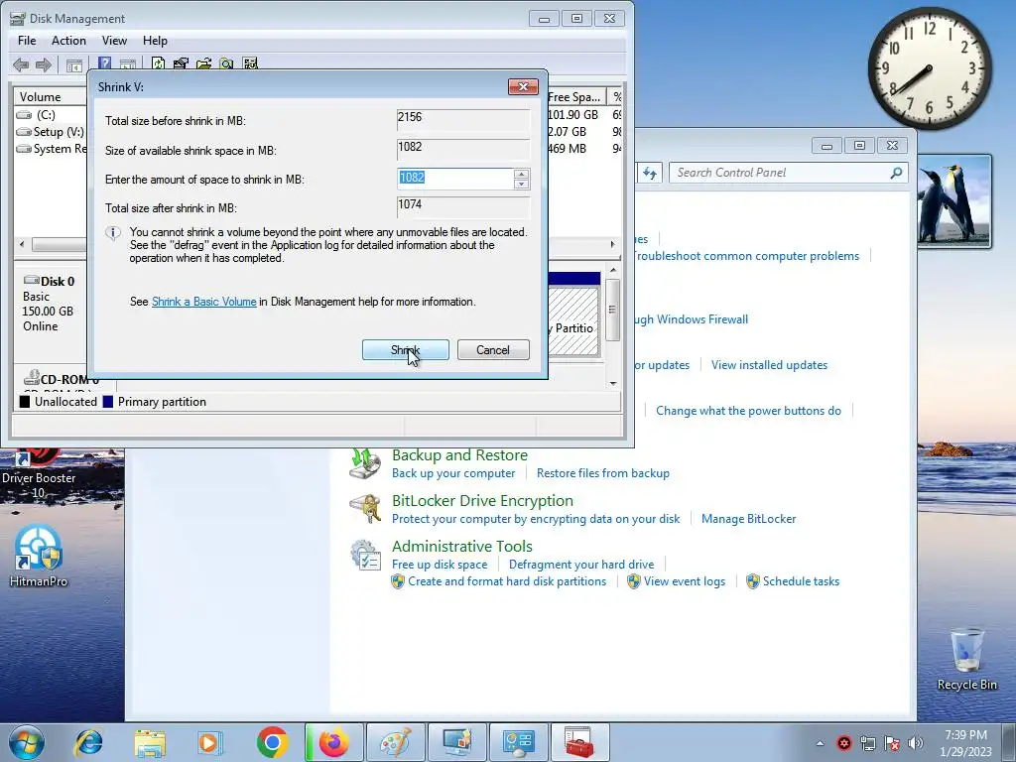Click the last toolbar icon with checklist
1016x762 pixels.
[250, 63]
